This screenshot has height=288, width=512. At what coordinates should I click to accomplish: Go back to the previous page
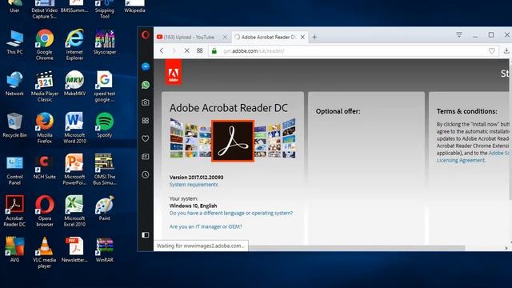[x=162, y=50]
